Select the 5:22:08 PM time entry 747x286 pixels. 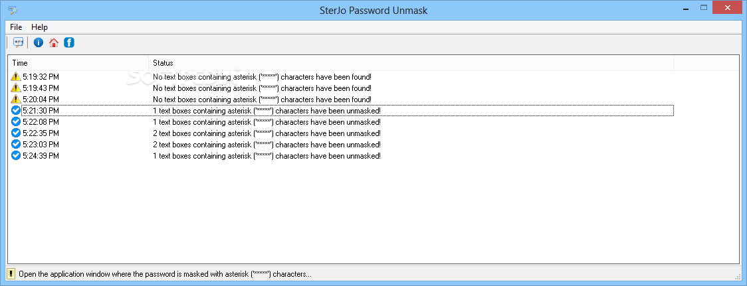click(x=41, y=122)
